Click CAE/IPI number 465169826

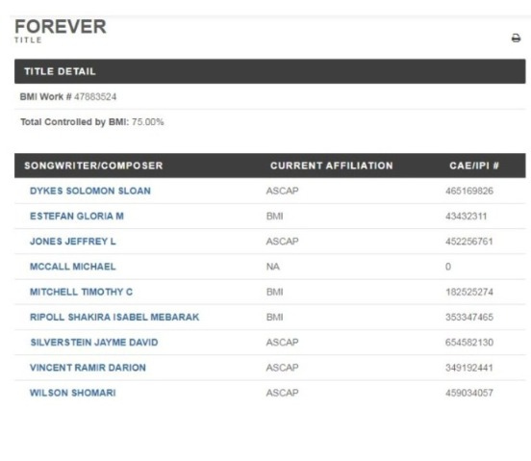pyautogui.click(x=469, y=191)
